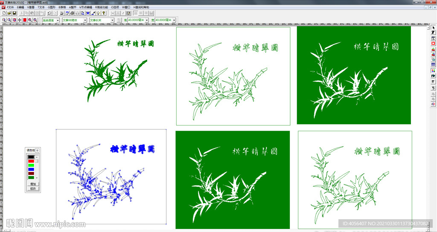
Task: Expand the 系统语言 dropdown
Action: click(58, 20)
